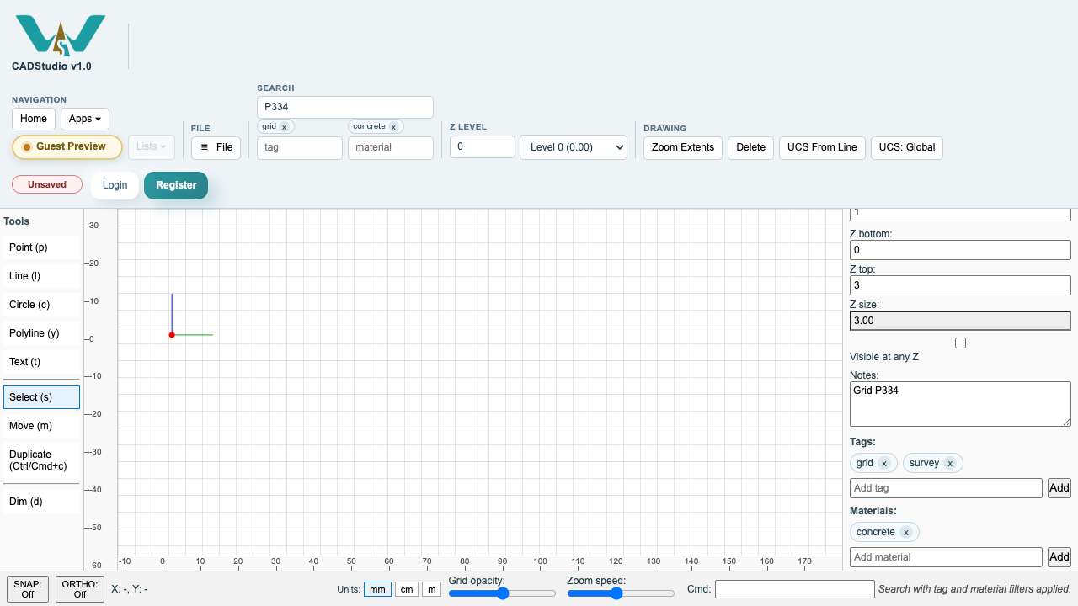Toggle SNAP off button
Screen dimensions: 1078x606
click(28, 589)
